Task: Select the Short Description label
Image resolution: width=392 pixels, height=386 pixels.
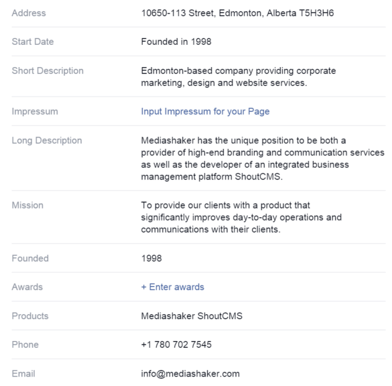Action: pyautogui.click(x=48, y=71)
